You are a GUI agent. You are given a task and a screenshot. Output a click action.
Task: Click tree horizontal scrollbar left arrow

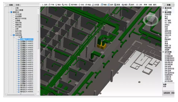click(6, 94)
